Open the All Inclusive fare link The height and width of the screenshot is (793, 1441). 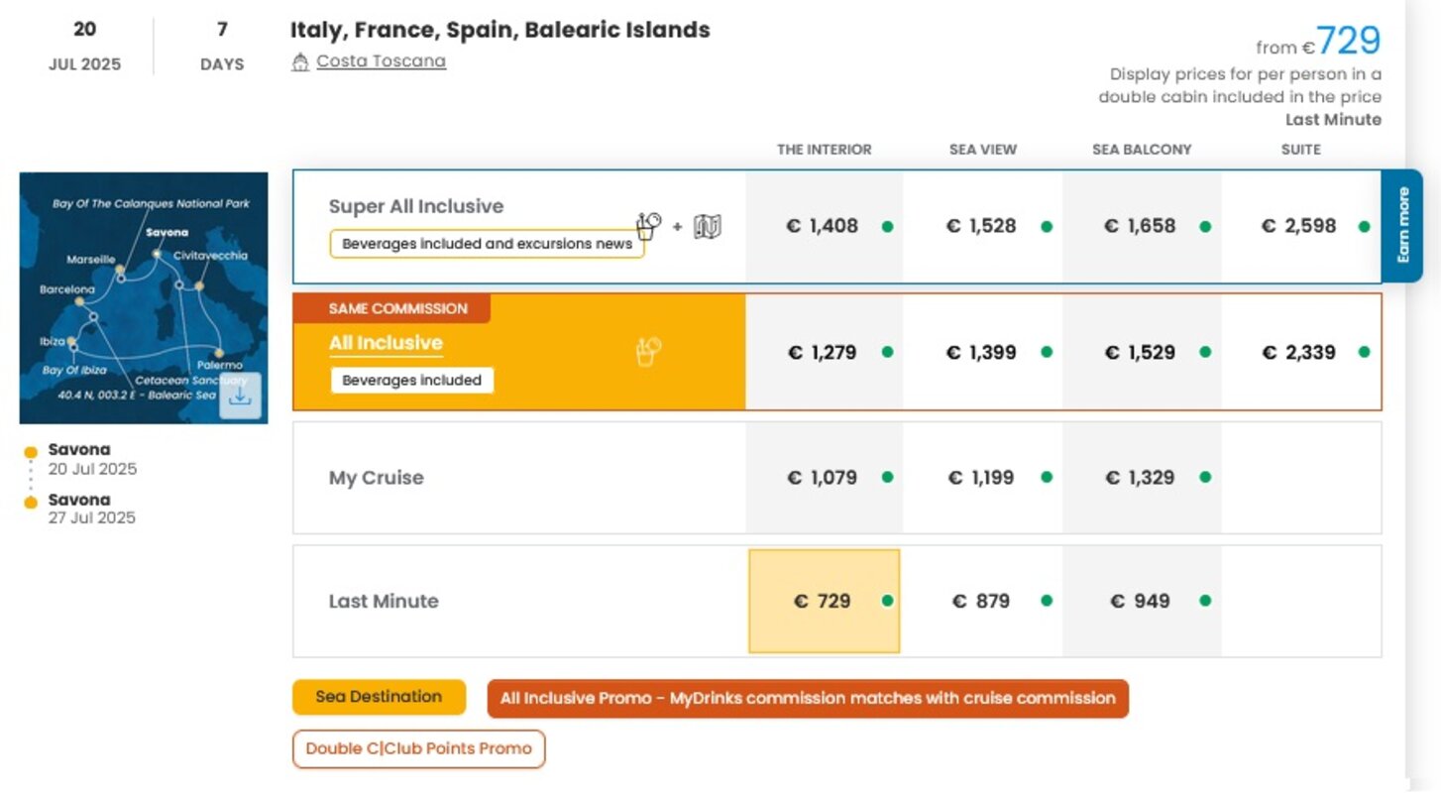(x=386, y=343)
